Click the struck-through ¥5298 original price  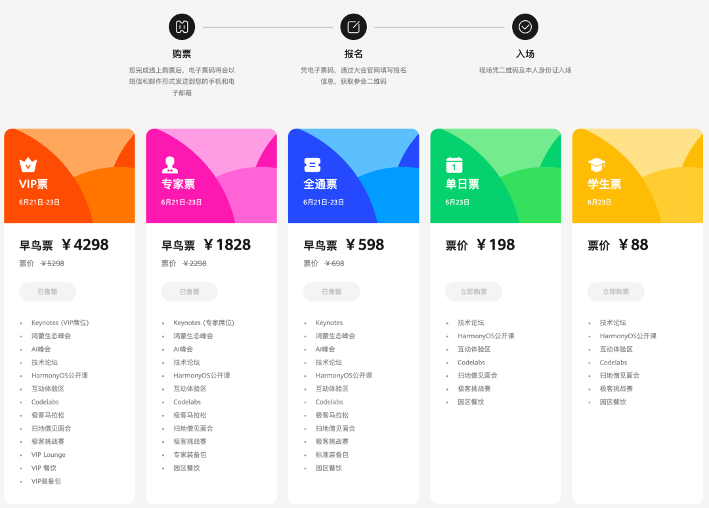coord(53,264)
